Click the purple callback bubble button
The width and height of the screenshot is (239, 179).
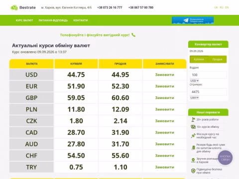coord(225,158)
